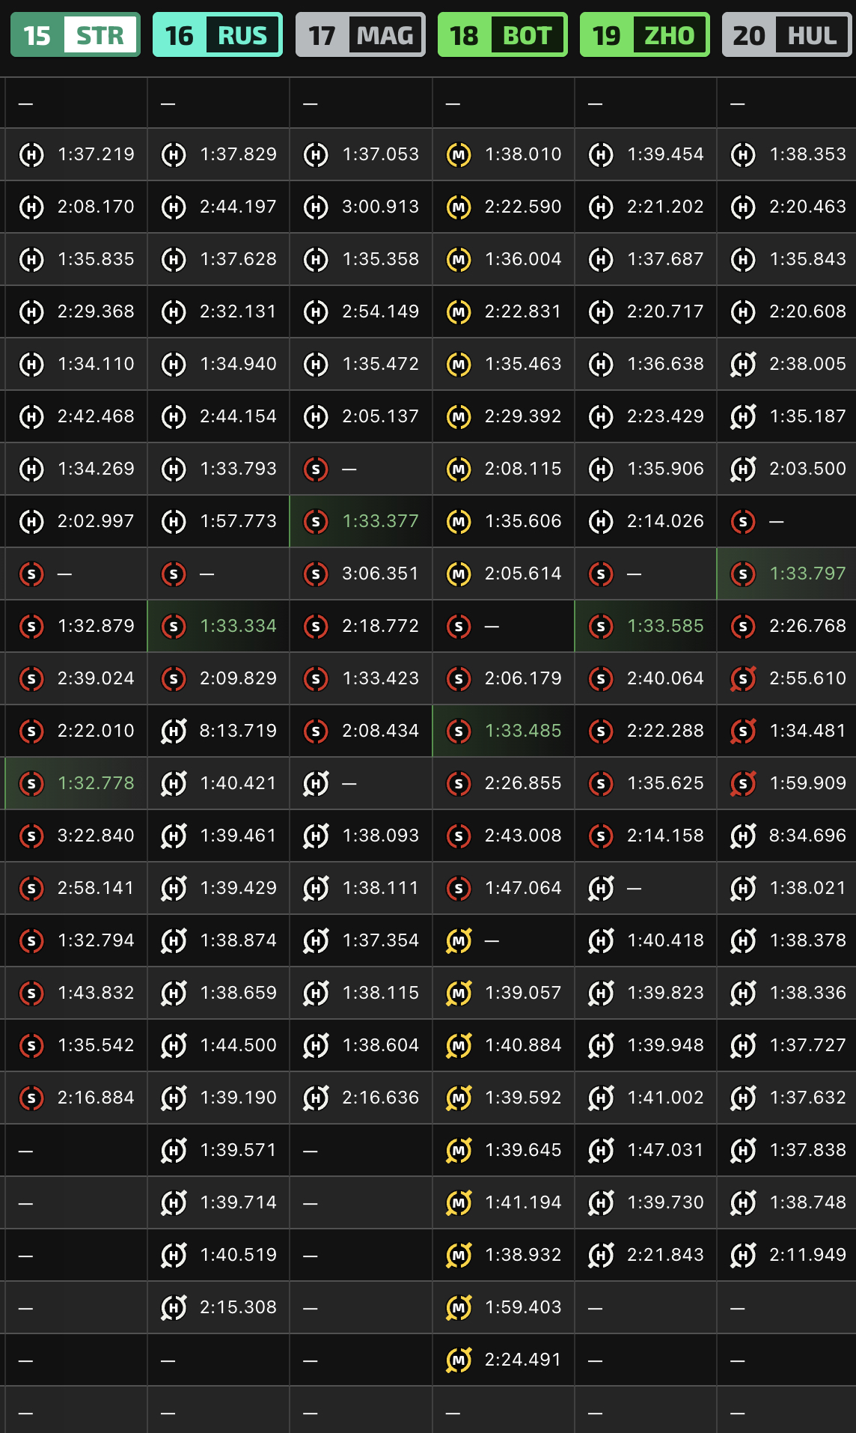Click soft tyre icon beside 1:32.778

click(31, 784)
